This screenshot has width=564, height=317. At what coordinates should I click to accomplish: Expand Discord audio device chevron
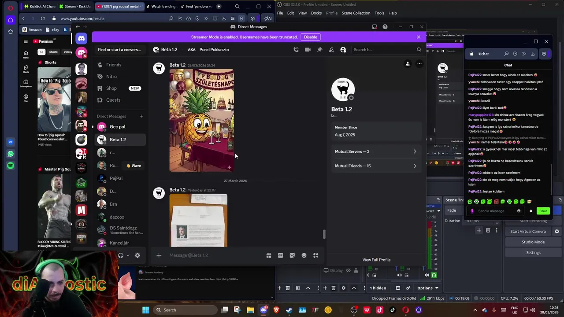pyautogui.click(x=128, y=255)
